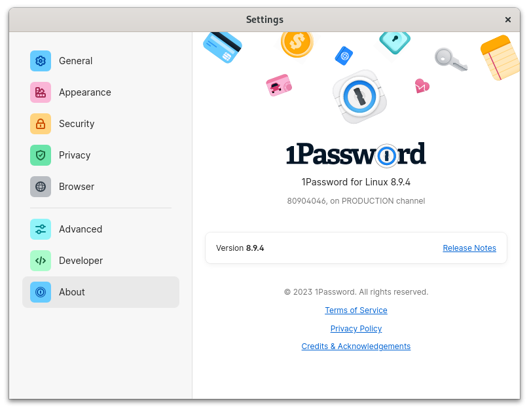This screenshot has height=410, width=529.
Task: View the Privacy Policy link
Action: 356,329
